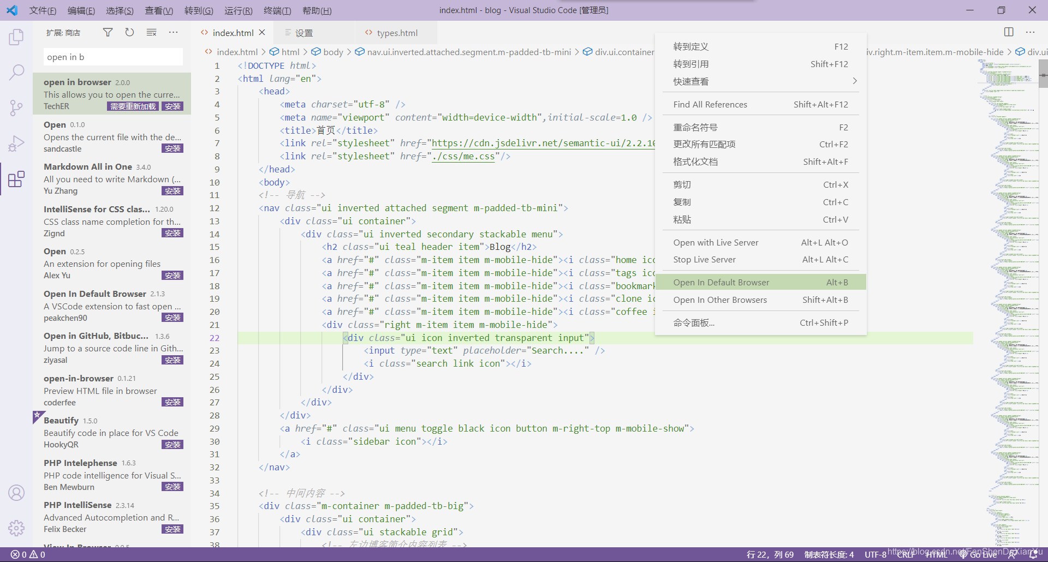Clear extensions search results icon

click(151, 33)
